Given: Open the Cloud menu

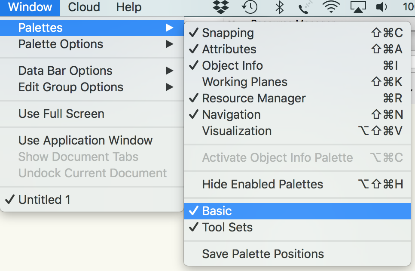Looking at the screenshot, I should 84,7.
